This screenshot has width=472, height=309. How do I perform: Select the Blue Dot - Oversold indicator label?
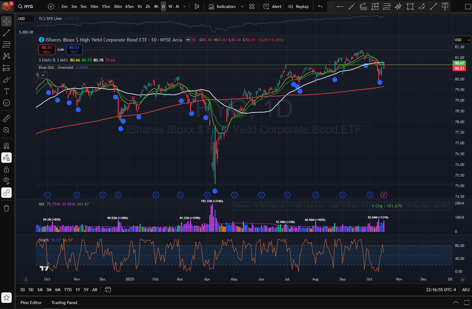pos(56,67)
